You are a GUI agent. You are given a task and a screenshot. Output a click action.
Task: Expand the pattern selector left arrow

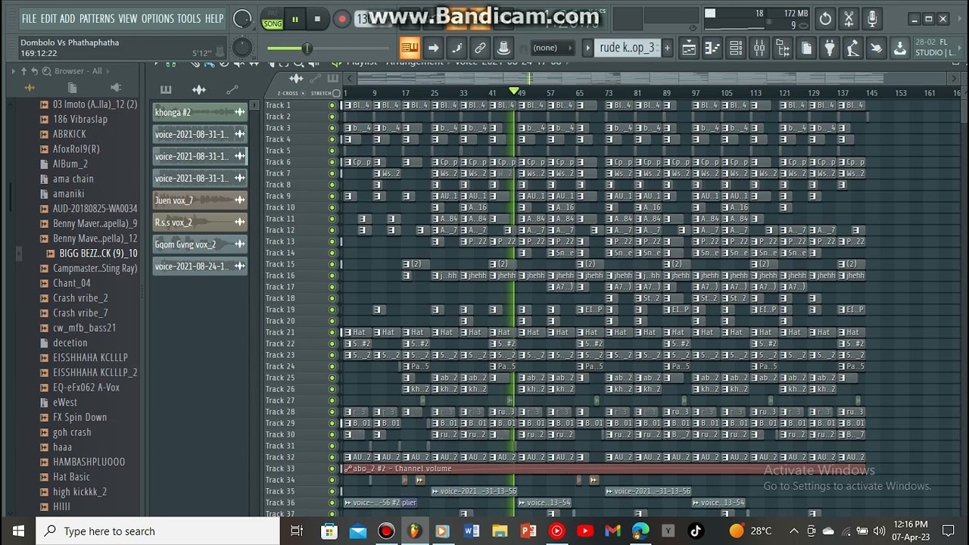click(x=587, y=48)
